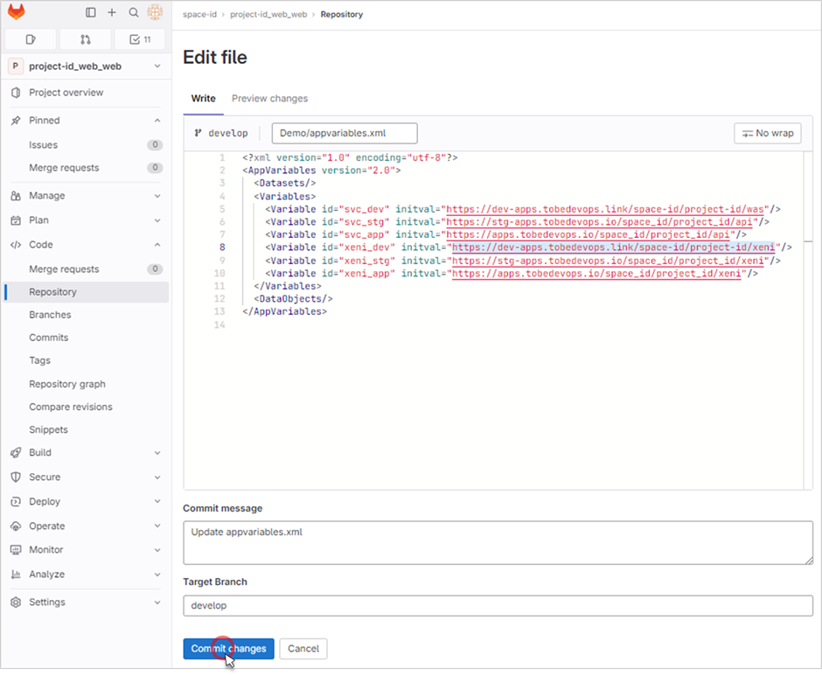Click the develop branch icon in editor header
822x676 pixels.
tap(199, 133)
